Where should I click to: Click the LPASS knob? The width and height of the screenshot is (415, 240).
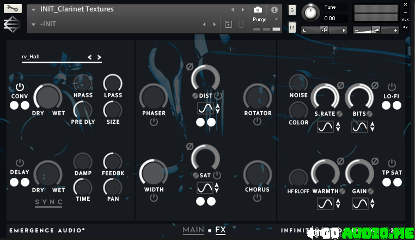113,83
